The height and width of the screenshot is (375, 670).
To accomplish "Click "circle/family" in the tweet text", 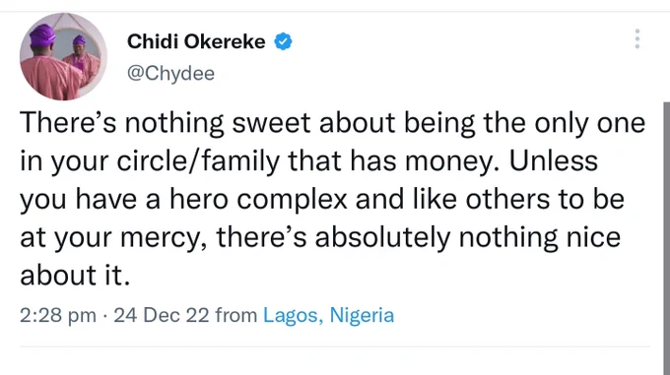I will click(x=198, y=161).
